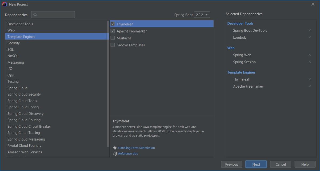
Task: Select the Ops category
Action: tap(56, 75)
